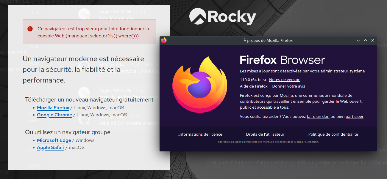
Task: Open the Aide de Firefox link
Action: pos(254,86)
